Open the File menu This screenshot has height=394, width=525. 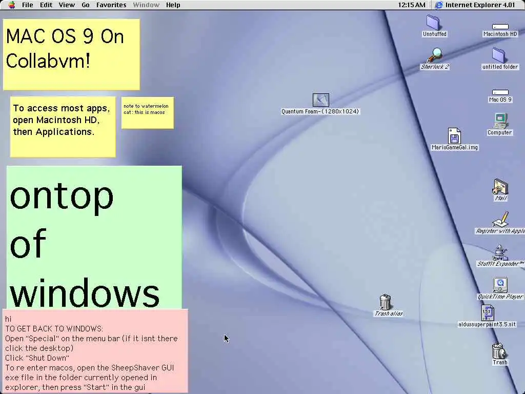coord(28,5)
